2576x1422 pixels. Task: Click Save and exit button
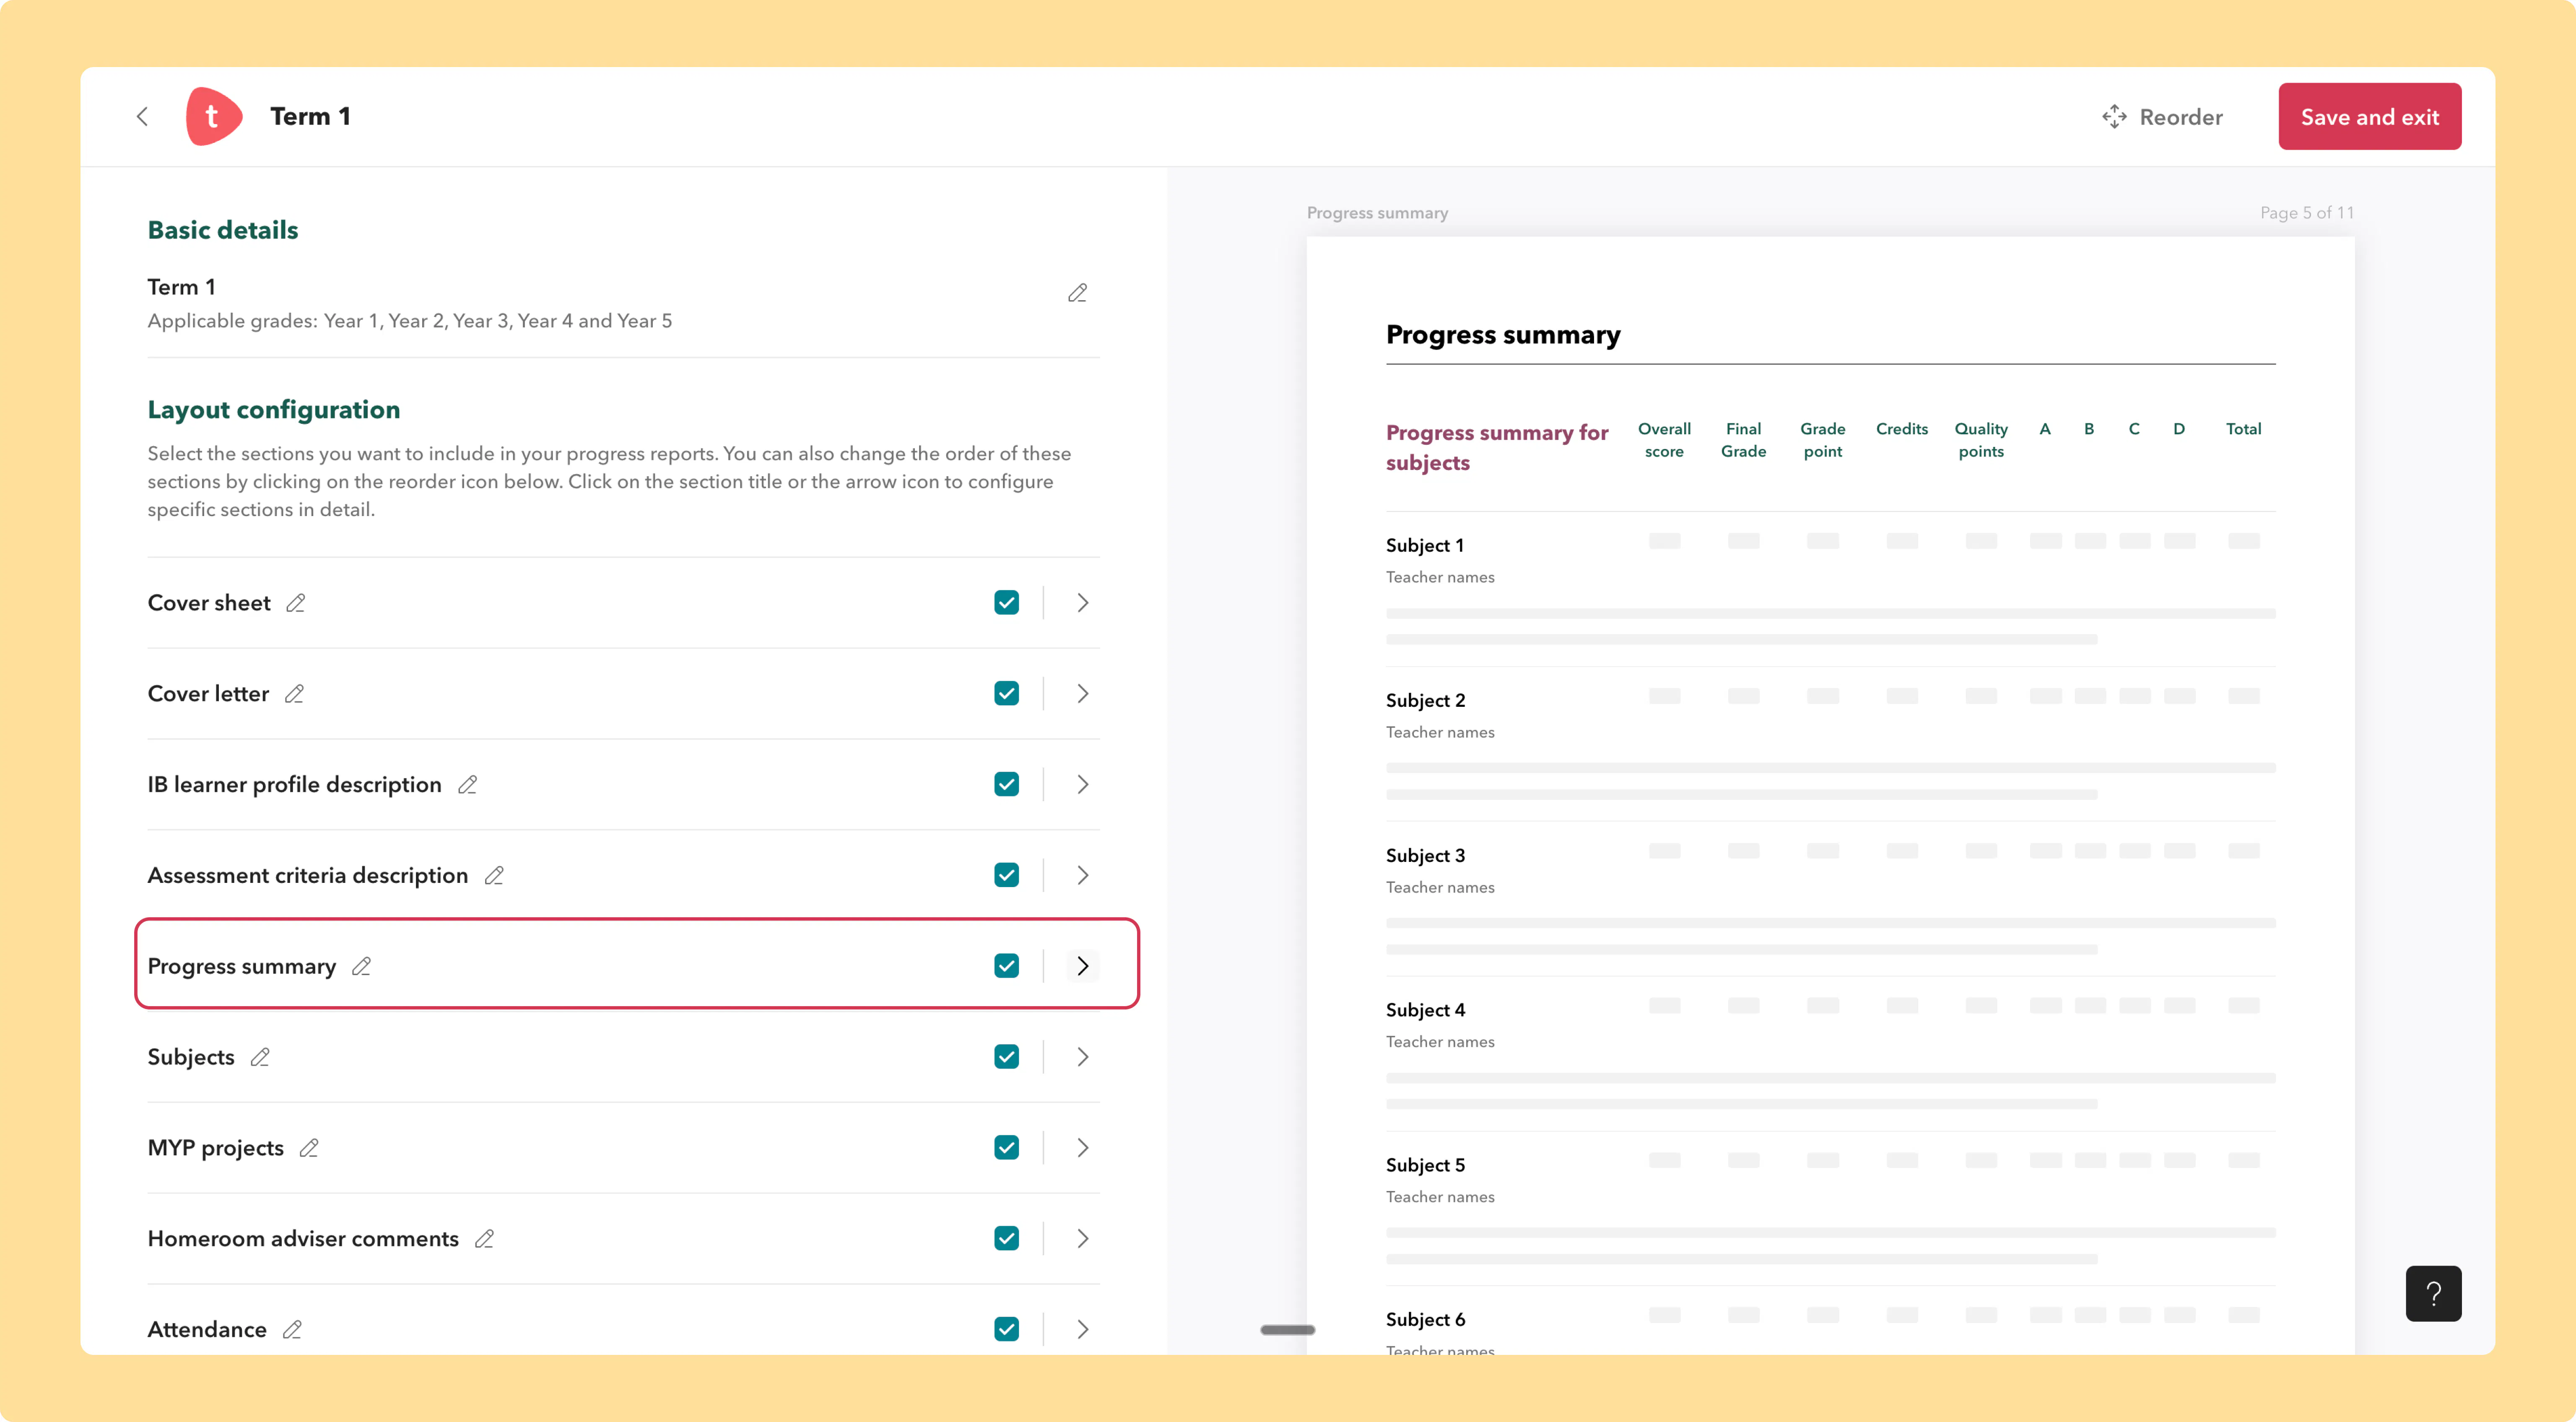tap(2370, 117)
